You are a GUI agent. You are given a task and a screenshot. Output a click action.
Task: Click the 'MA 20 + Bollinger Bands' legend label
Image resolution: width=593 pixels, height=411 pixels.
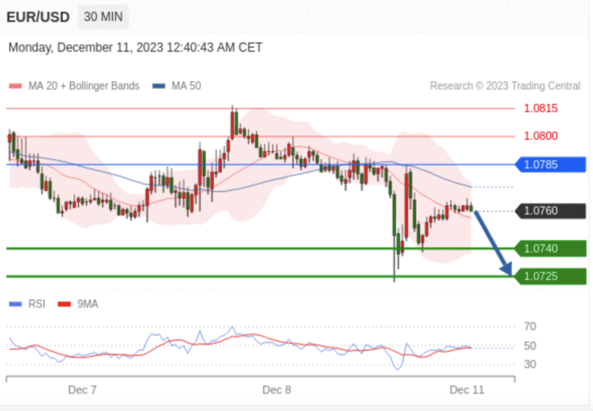click(x=84, y=86)
